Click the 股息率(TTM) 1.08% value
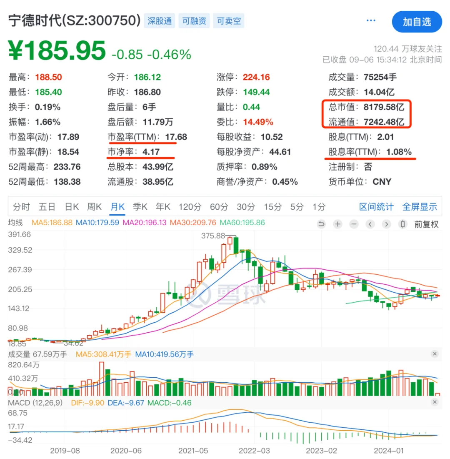The image size is (450, 459). (x=399, y=152)
